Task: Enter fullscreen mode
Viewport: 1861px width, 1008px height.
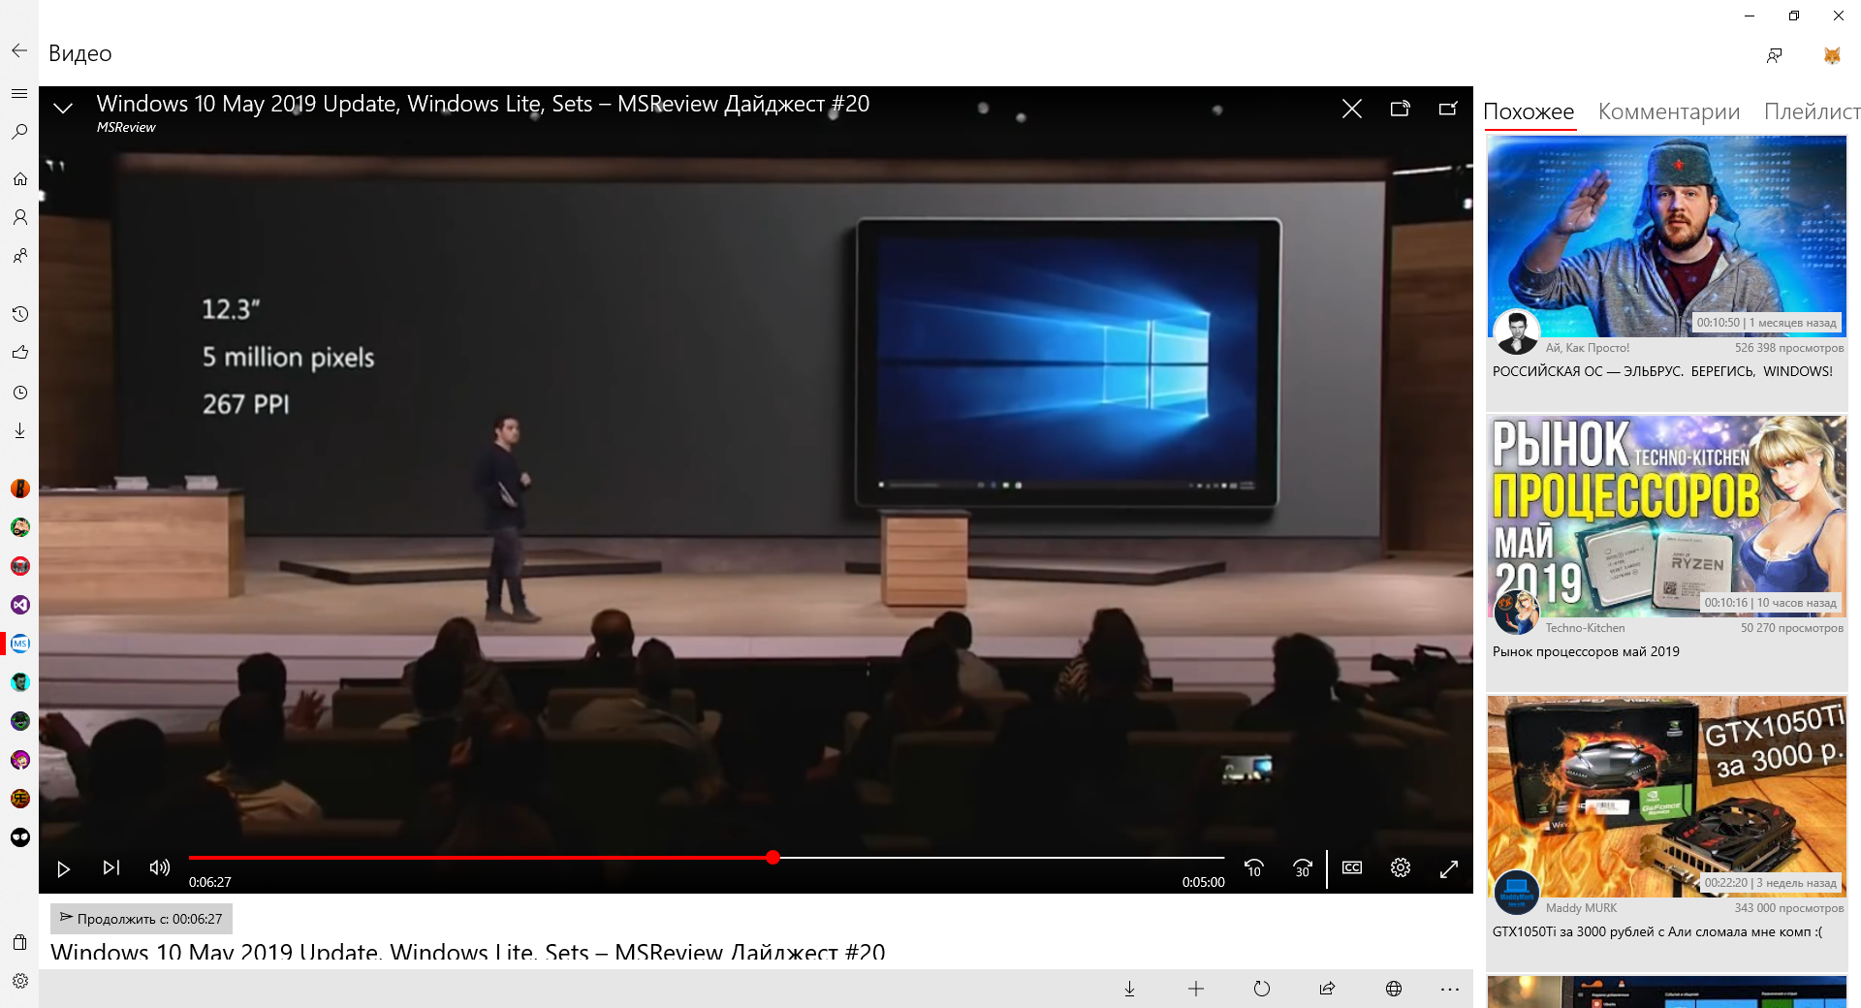Action: click(1449, 869)
